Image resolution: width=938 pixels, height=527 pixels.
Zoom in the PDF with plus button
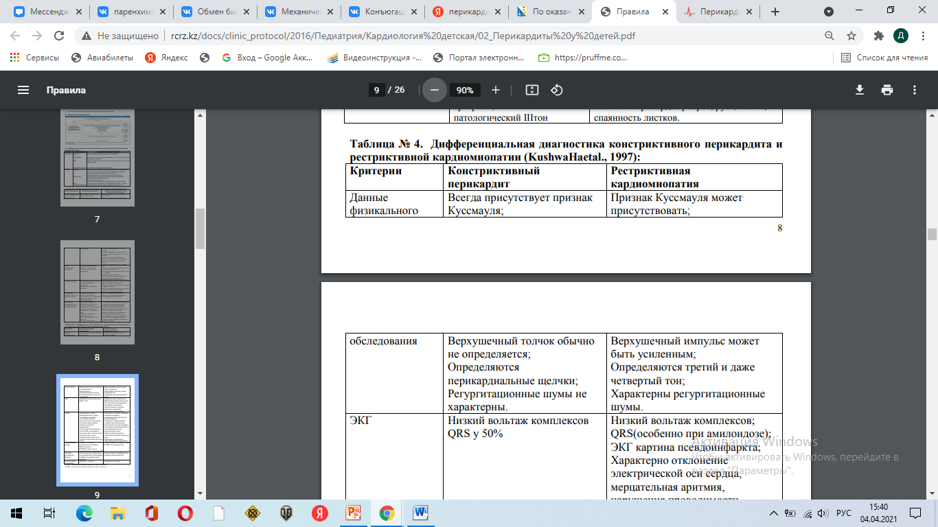tap(496, 90)
